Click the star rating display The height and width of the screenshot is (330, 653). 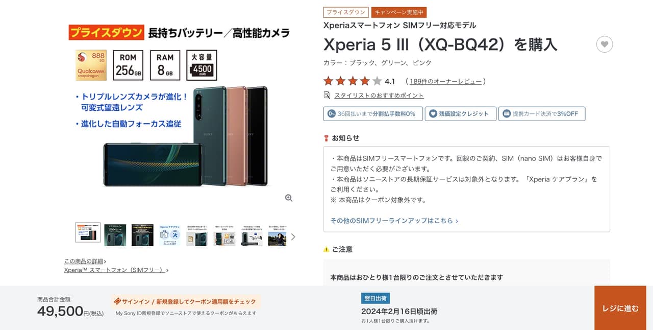click(353, 81)
